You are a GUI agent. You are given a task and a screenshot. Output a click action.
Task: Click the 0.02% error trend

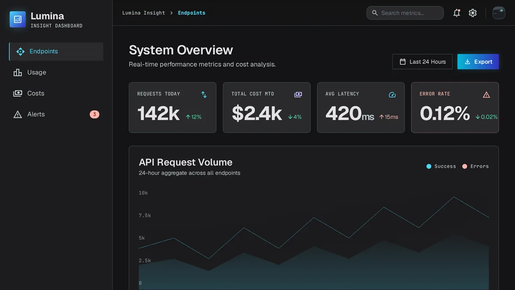(487, 117)
